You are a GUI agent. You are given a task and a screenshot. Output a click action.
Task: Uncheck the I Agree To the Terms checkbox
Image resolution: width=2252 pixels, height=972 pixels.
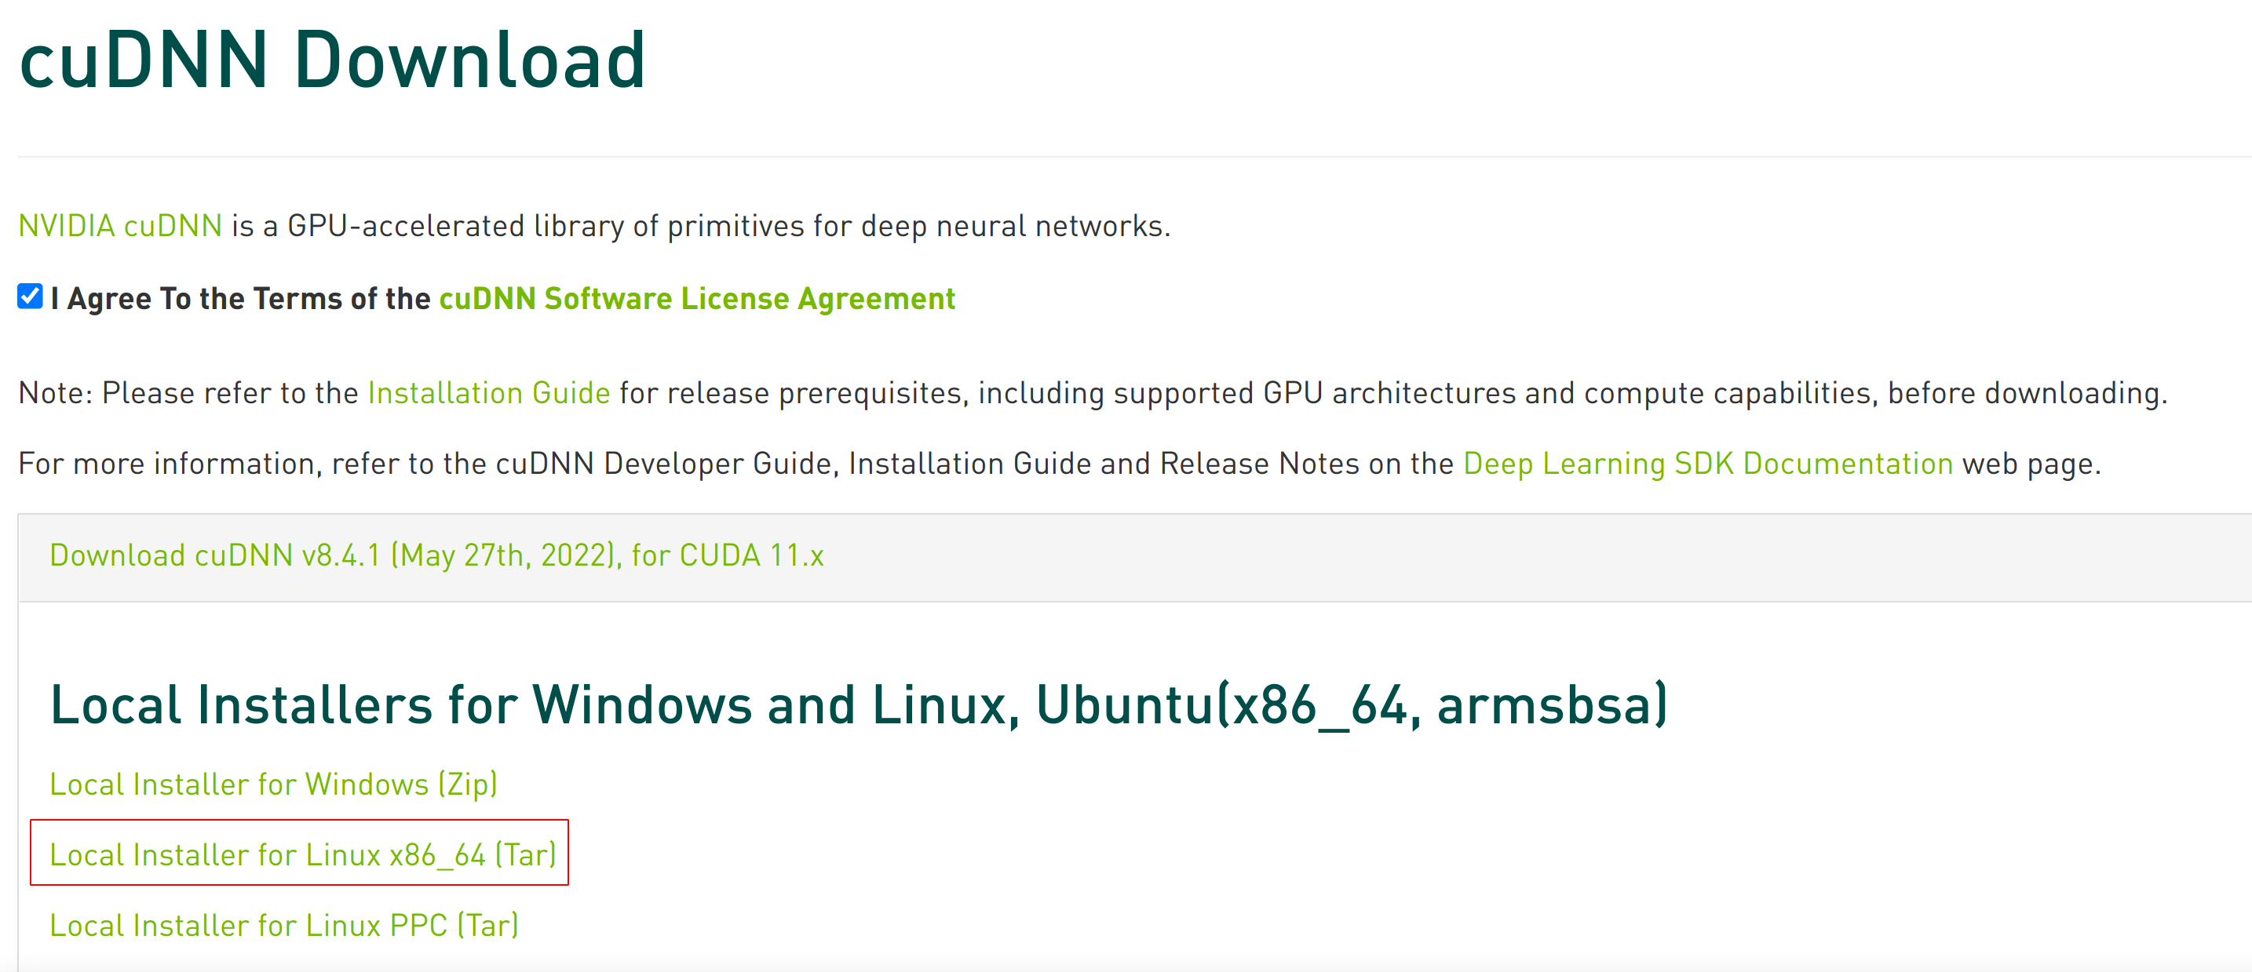point(30,297)
